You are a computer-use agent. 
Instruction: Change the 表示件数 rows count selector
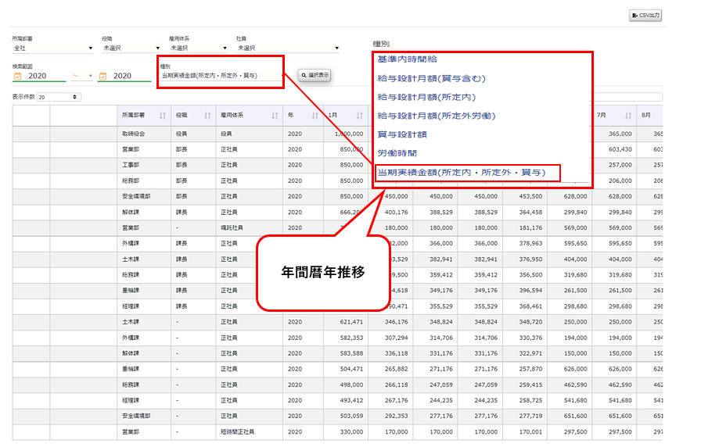[59, 97]
